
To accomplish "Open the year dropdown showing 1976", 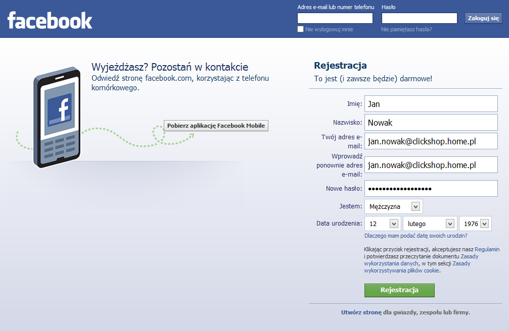I will coord(475,223).
